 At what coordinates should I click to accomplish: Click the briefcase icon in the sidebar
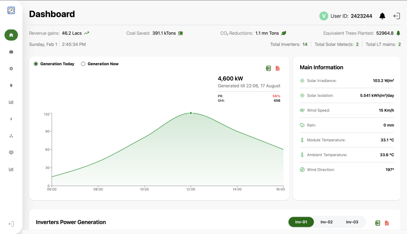(11, 52)
